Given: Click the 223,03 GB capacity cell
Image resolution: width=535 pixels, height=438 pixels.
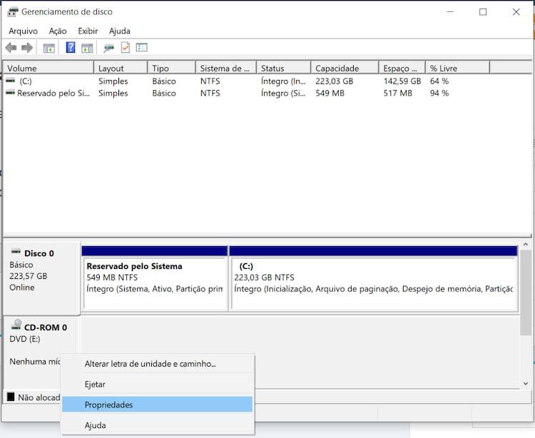Looking at the screenshot, I should point(334,81).
